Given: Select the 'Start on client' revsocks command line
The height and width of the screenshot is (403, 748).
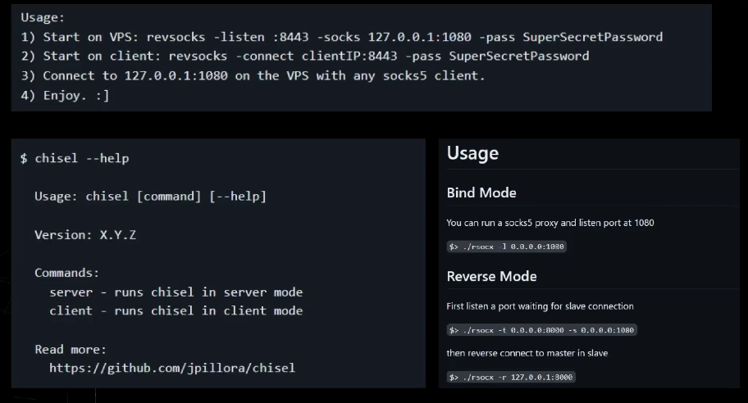Looking at the screenshot, I should [x=305, y=57].
